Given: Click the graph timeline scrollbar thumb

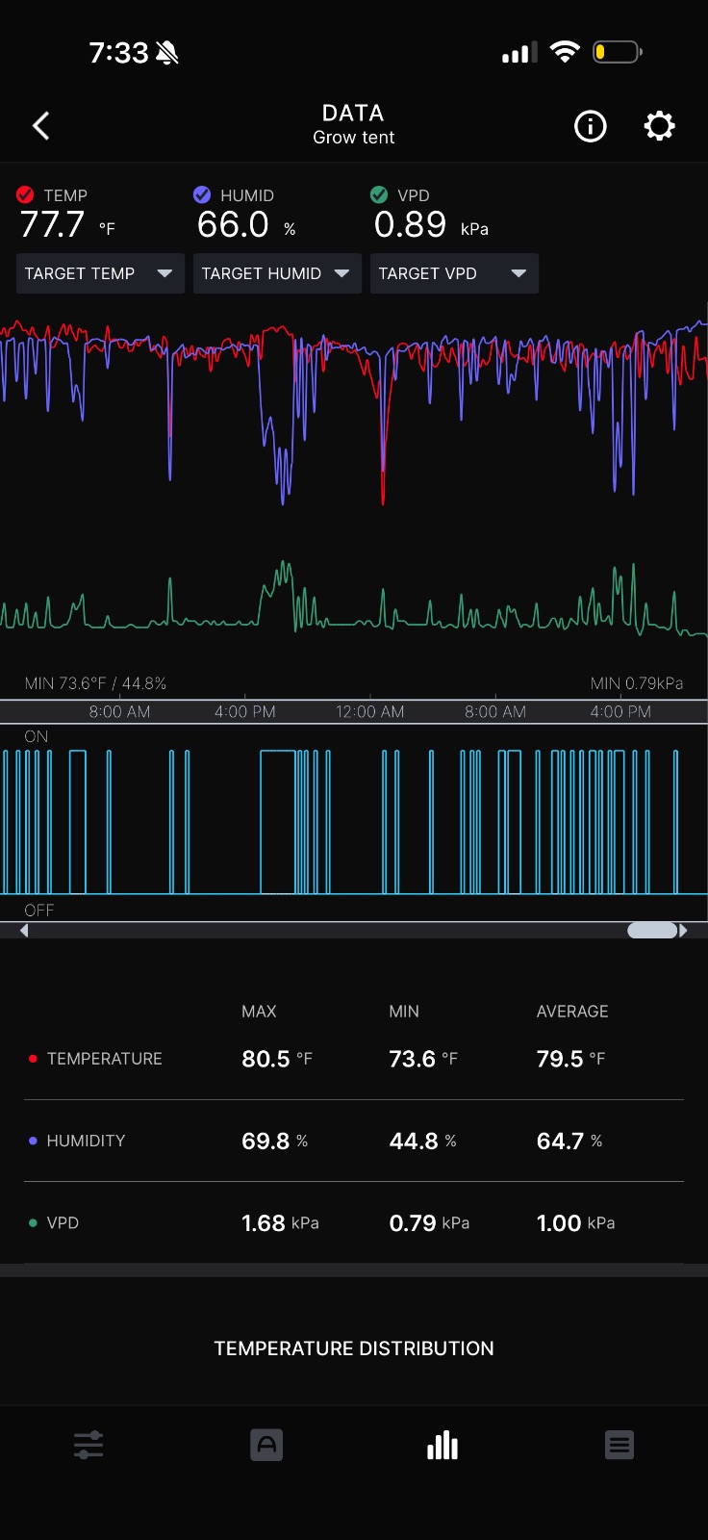Looking at the screenshot, I should pos(652,931).
